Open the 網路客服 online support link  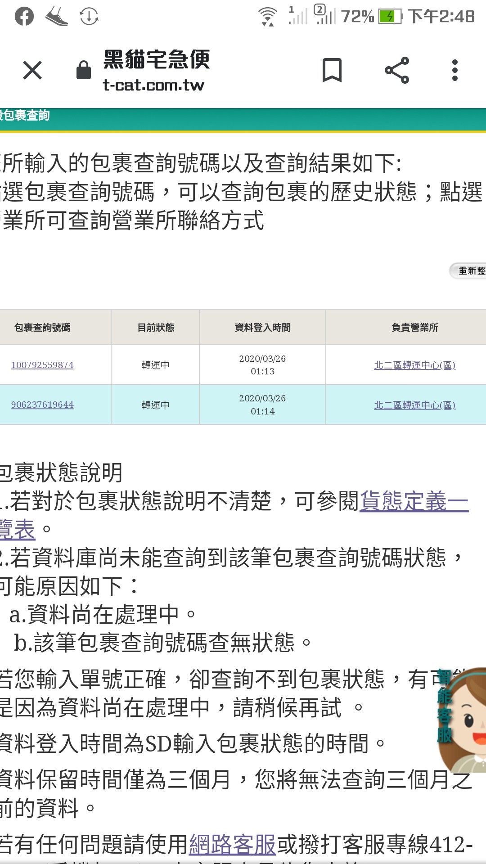(x=232, y=844)
